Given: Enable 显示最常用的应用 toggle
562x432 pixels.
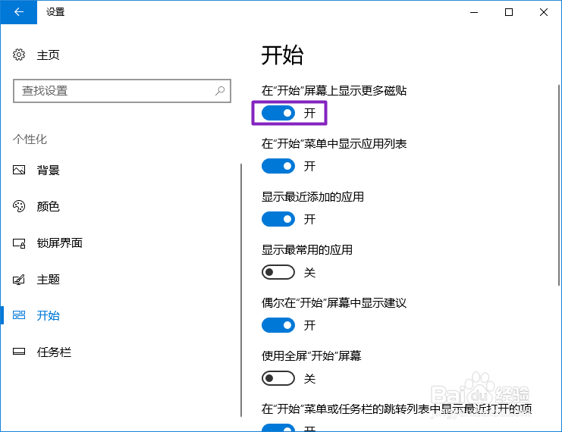Looking at the screenshot, I should coord(278,272).
